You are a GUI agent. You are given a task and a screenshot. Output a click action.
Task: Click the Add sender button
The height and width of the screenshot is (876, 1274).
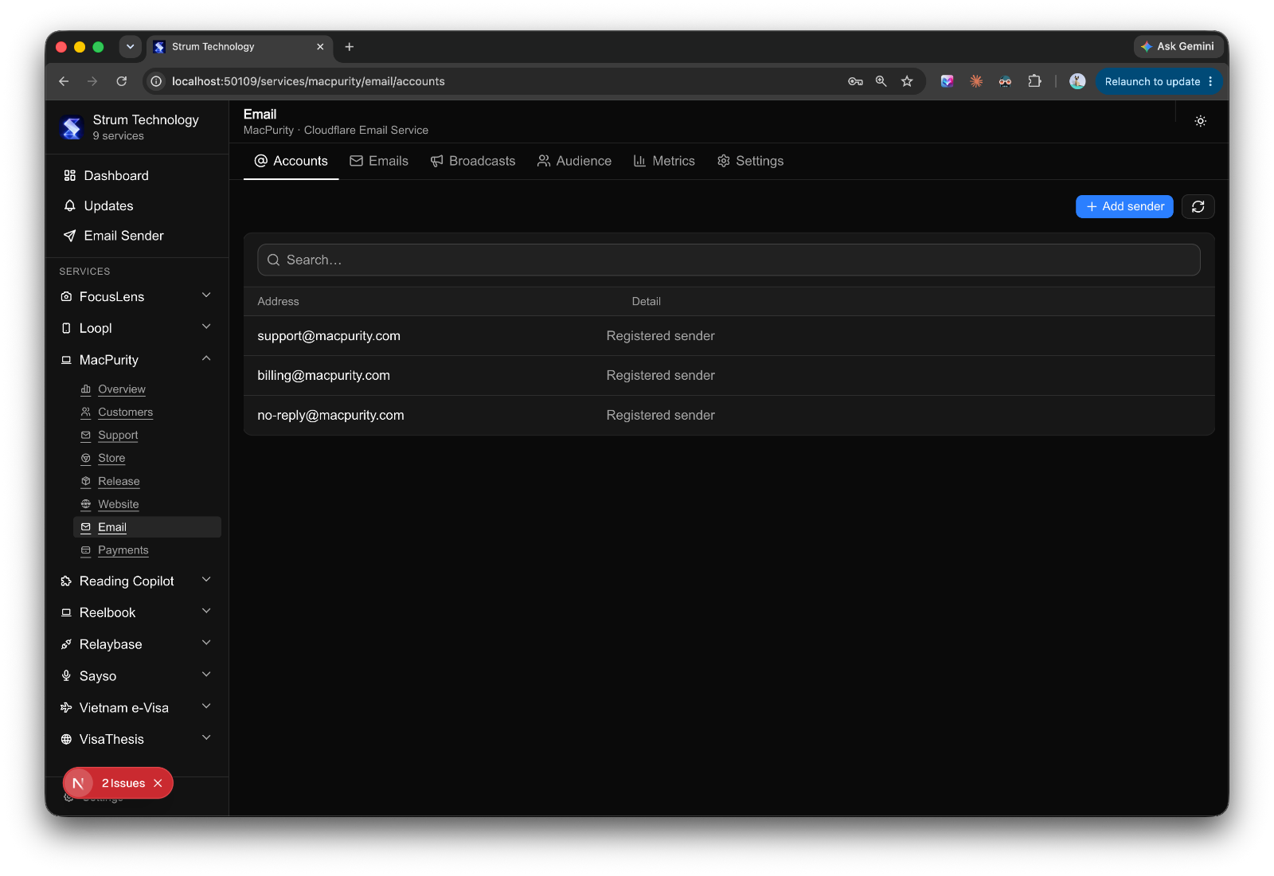click(1124, 207)
